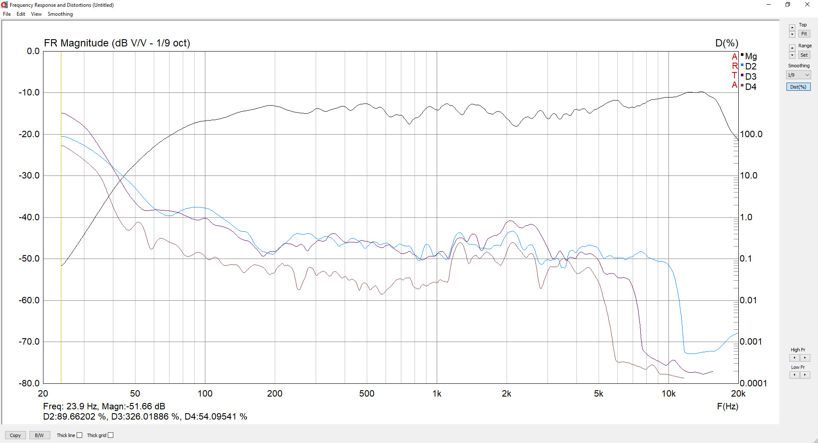Viewport: 818px width, 443px height.
Task: Click the Copy button
Action: click(x=15, y=435)
